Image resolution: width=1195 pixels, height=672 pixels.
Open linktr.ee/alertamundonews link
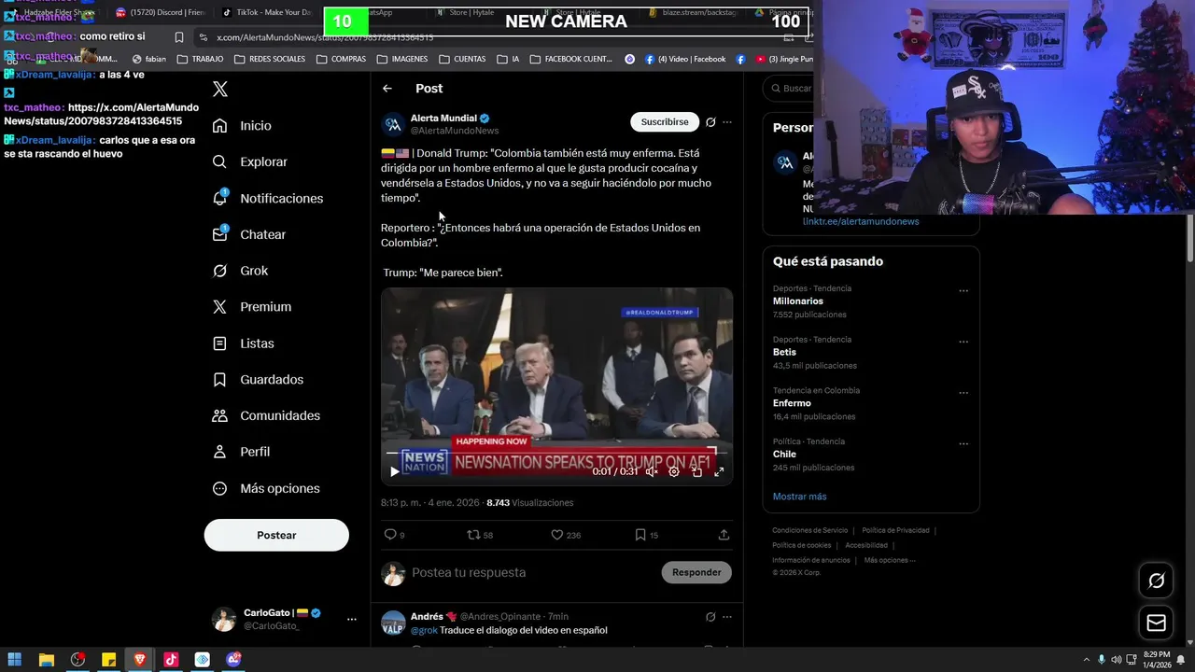click(x=861, y=221)
